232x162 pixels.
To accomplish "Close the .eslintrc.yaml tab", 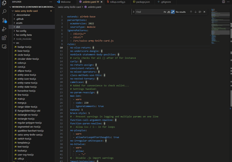I will 101,2.
